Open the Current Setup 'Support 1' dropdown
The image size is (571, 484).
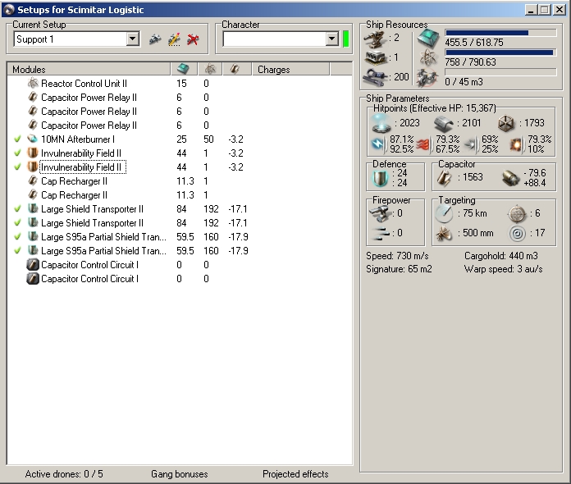tap(133, 39)
